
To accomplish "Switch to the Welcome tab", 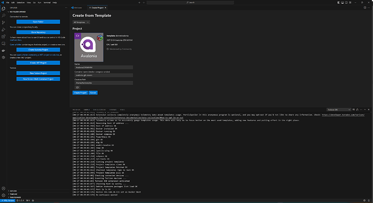I will tap(77, 8).
